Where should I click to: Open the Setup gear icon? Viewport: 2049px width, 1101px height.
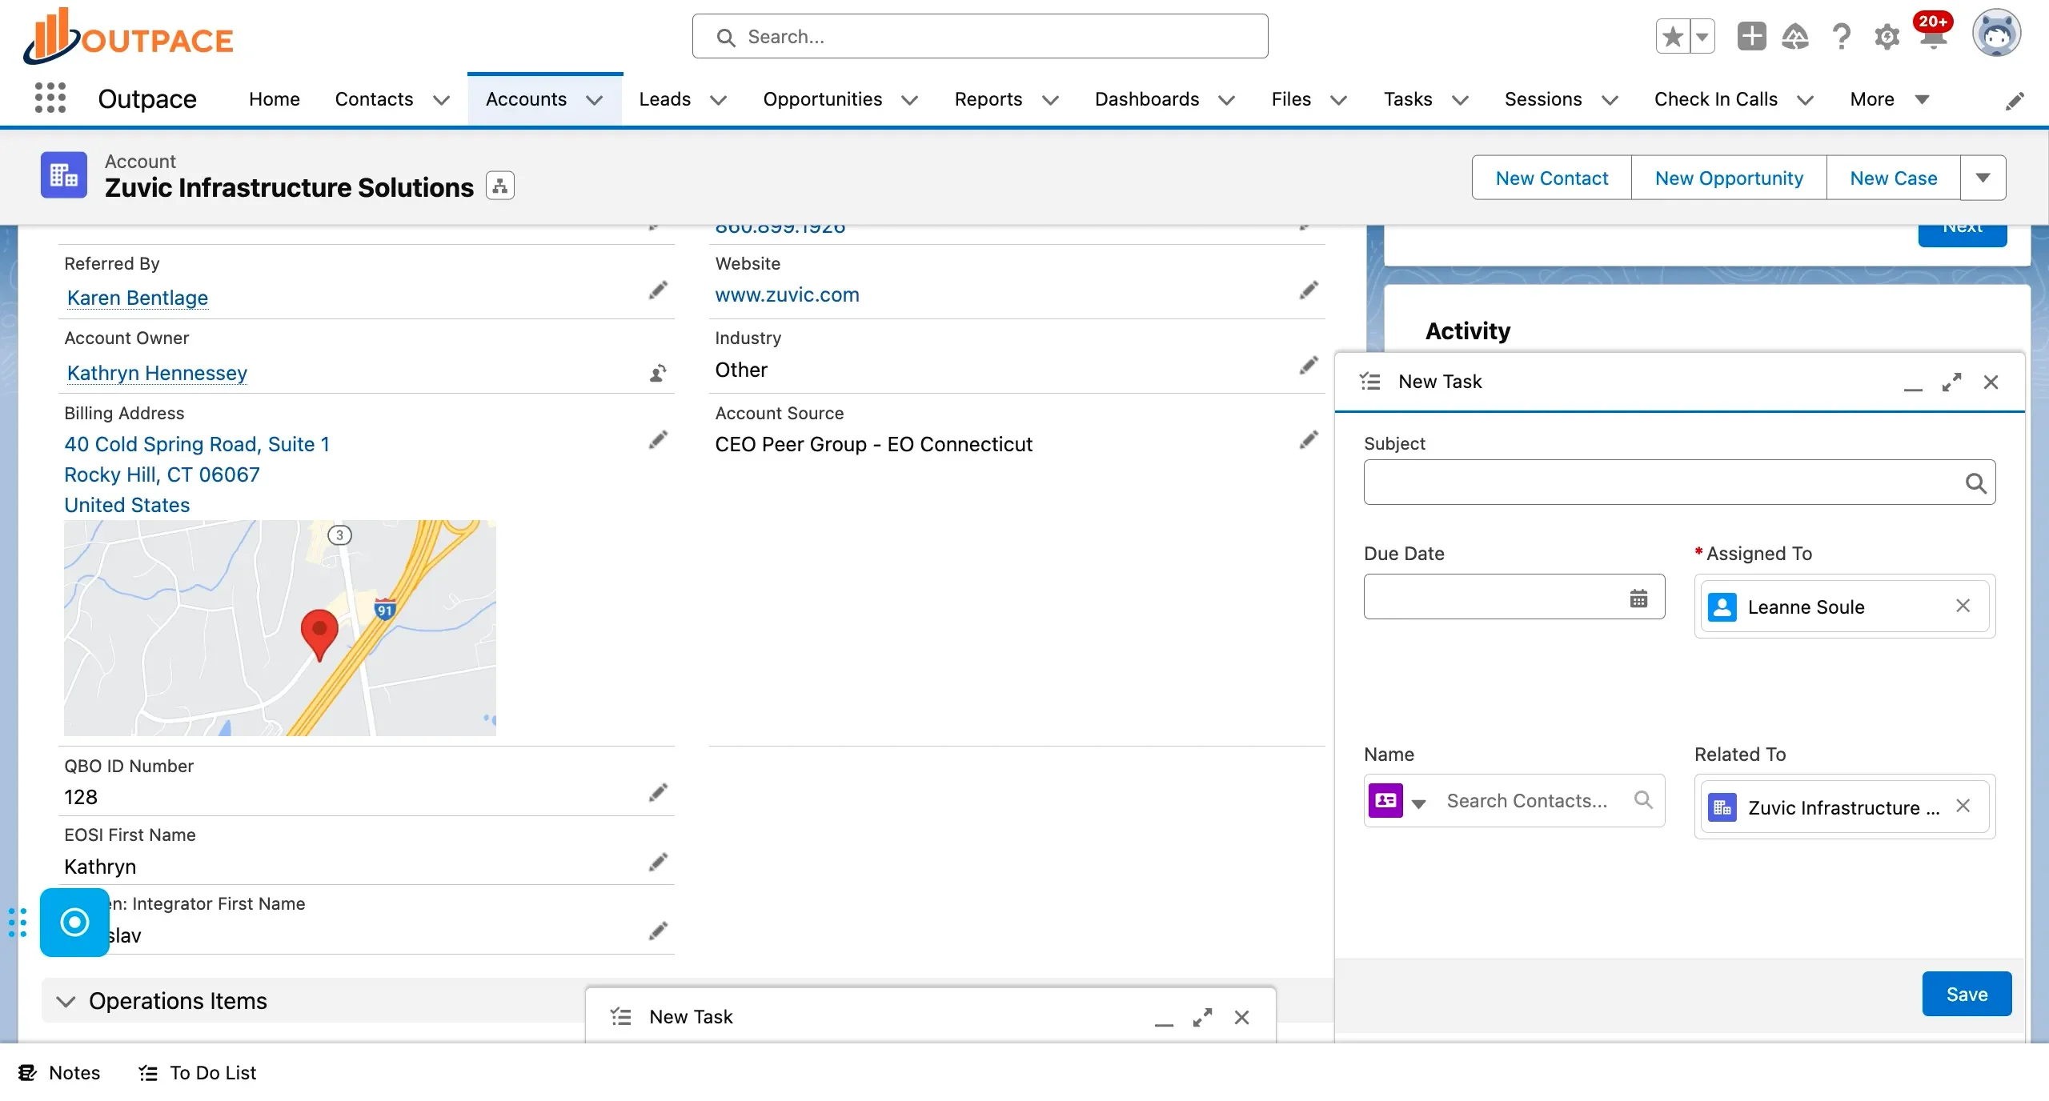click(1887, 36)
